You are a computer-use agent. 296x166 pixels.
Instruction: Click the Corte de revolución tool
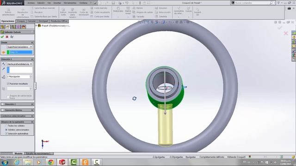[84, 12]
